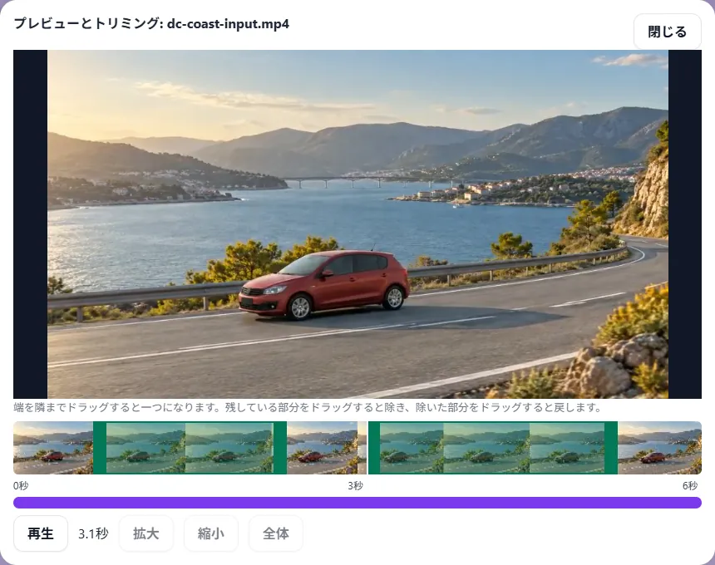Click the red car in the preview
715x565 pixels.
coord(323,284)
